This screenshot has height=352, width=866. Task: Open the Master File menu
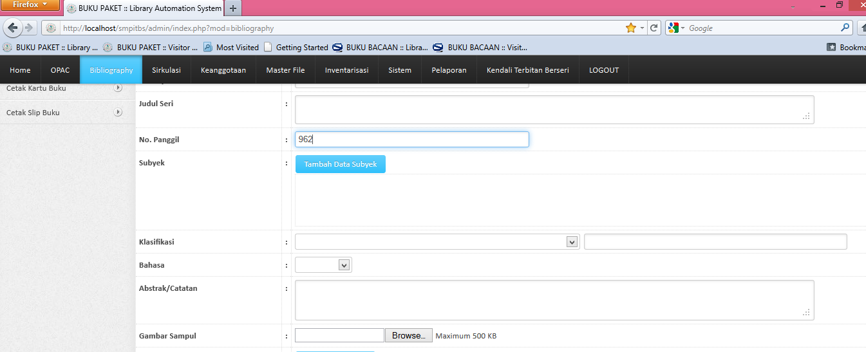tap(285, 70)
